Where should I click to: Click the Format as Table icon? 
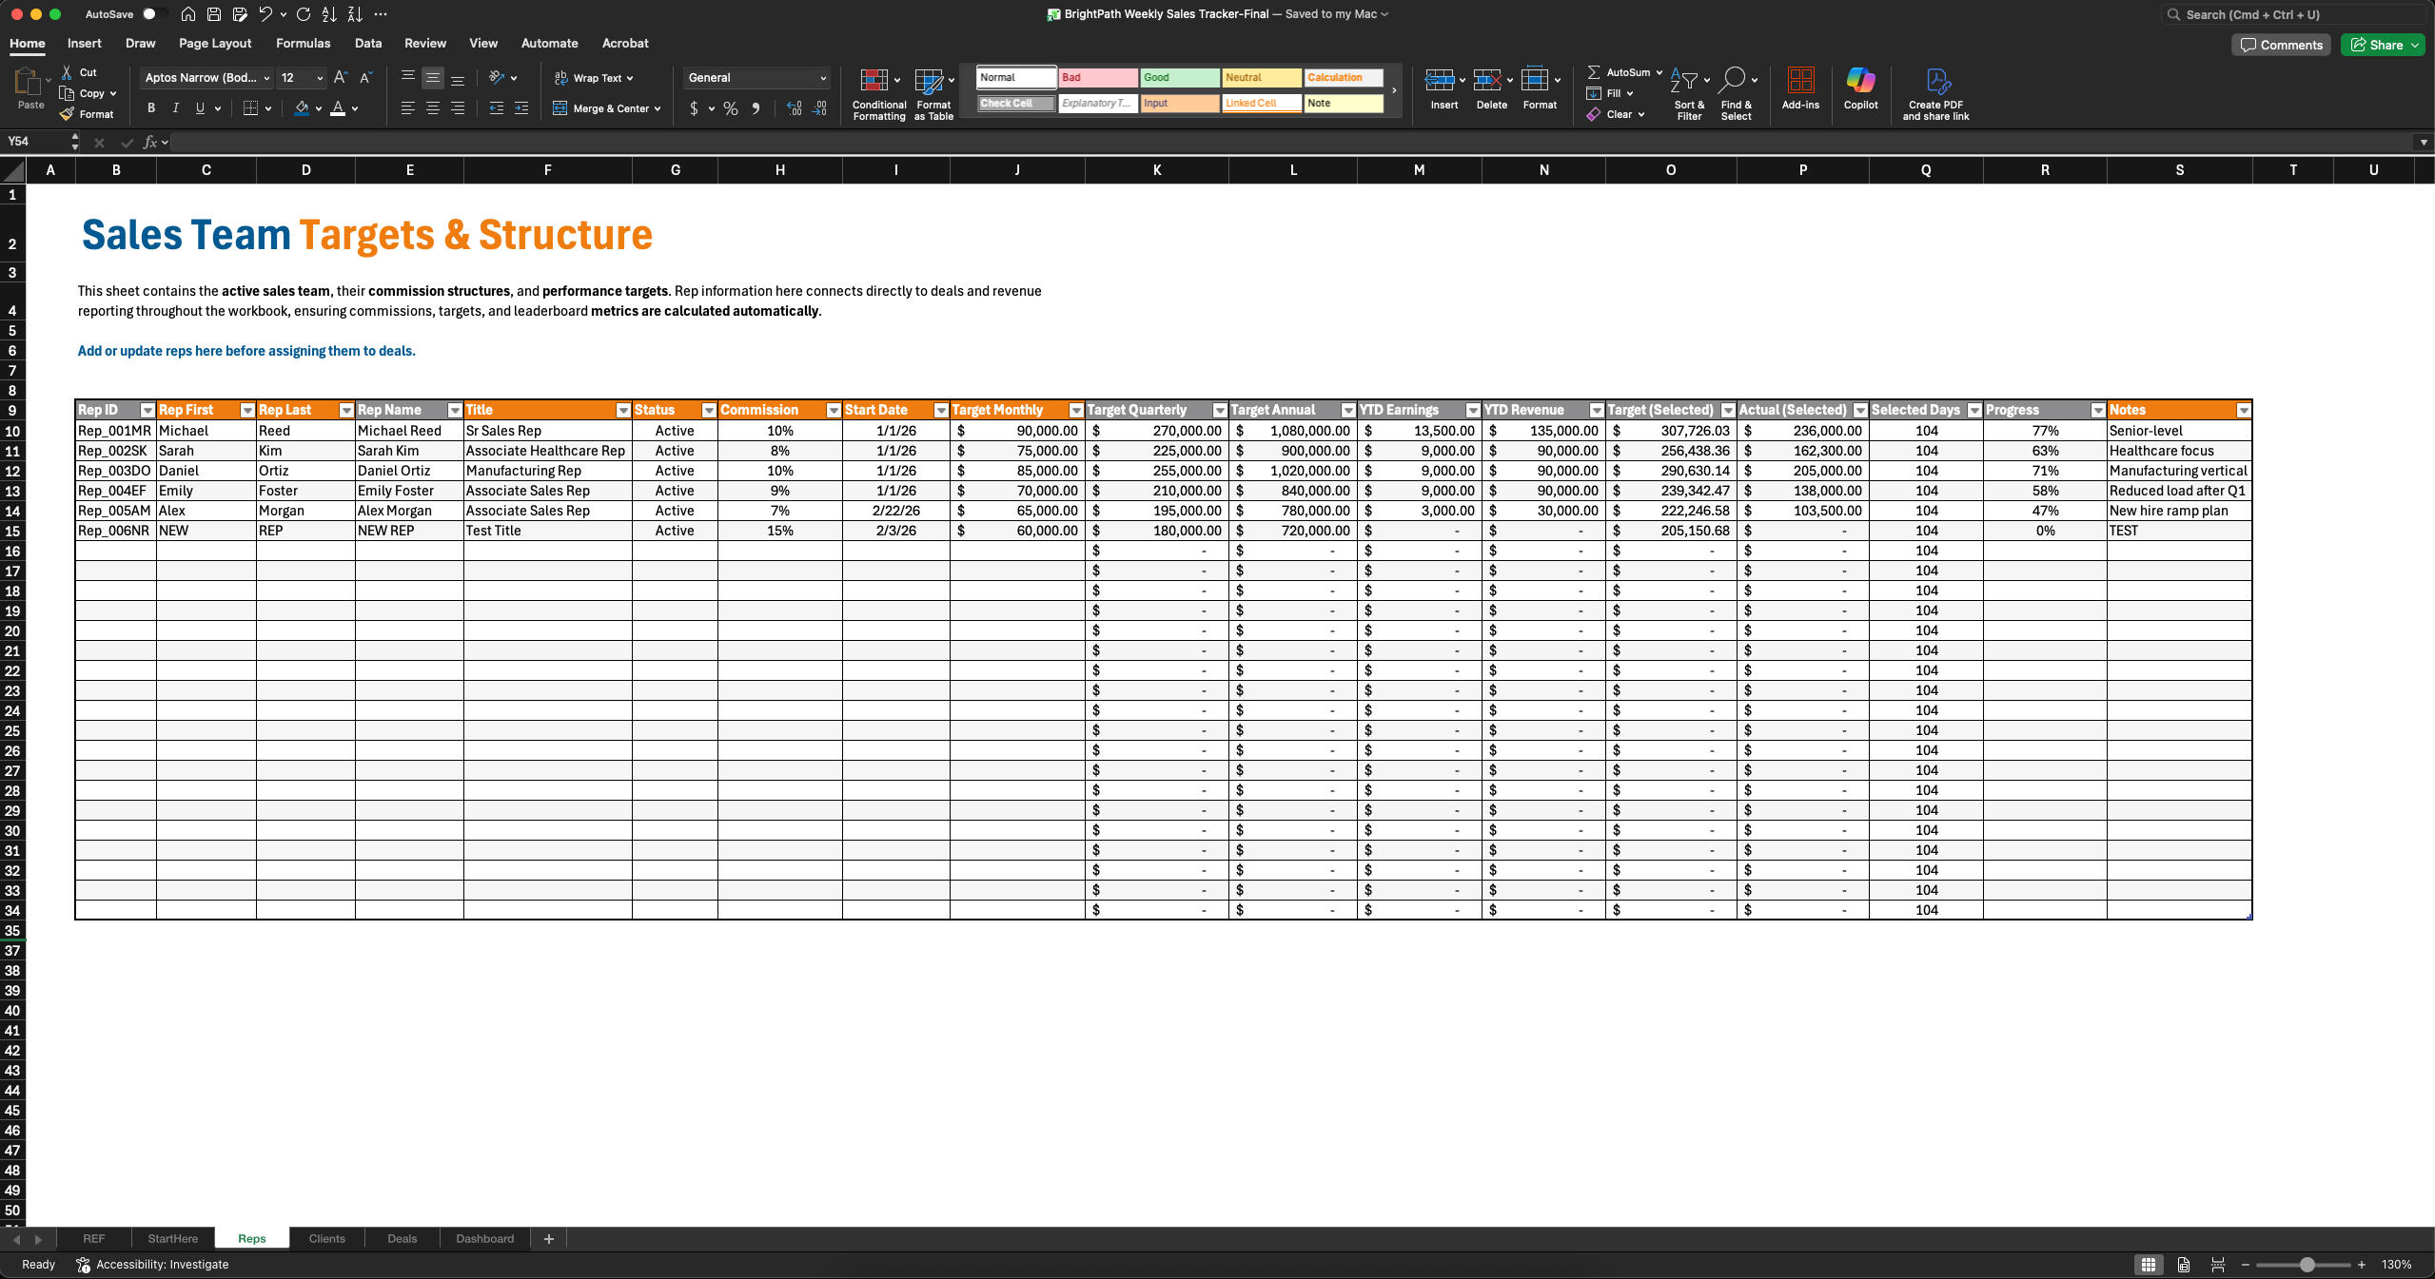click(928, 82)
